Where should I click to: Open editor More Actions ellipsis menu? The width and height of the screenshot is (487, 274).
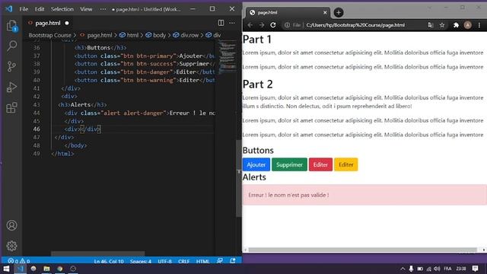[x=232, y=23]
